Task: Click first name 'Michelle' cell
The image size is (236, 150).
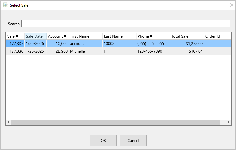Action: (x=86, y=51)
